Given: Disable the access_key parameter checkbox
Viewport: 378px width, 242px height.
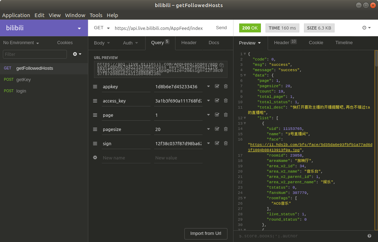Looking at the screenshot, I should pos(217,101).
